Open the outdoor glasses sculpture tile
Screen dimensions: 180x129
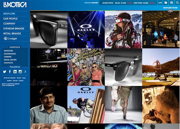click(161, 67)
